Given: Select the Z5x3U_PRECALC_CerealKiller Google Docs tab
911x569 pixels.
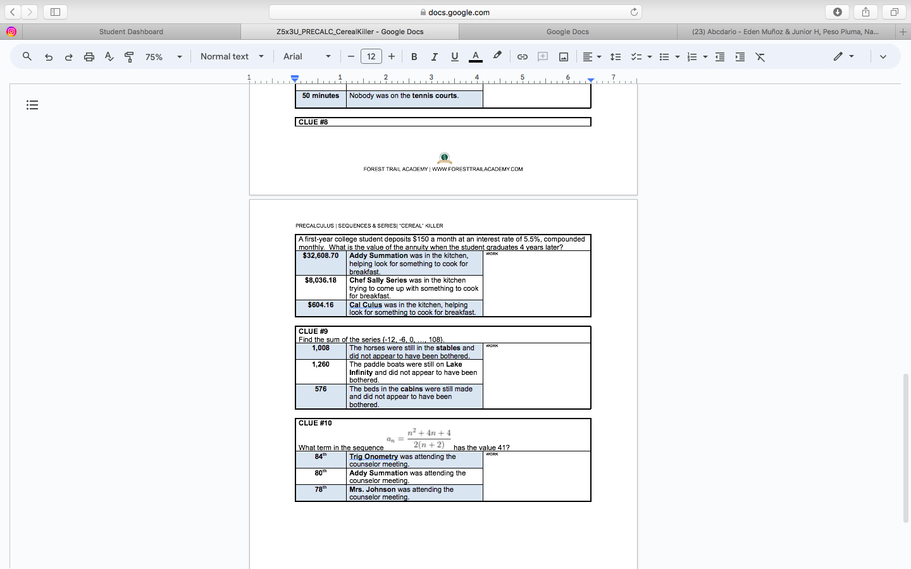Looking at the screenshot, I should point(350,32).
